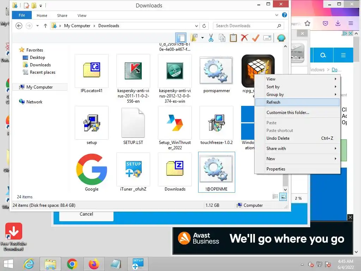Click the folder options toolbar icon
361x271 pixels.
click(194, 38)
